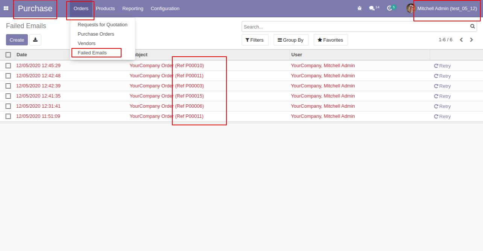Open the Configuration menu
The image size is (483, 251).
coord(165,8)
